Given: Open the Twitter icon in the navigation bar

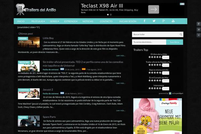Looking at the screenshot, I should 154,21.
